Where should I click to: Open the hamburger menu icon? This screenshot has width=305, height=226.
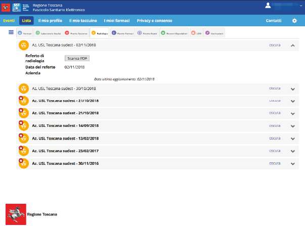11,32
